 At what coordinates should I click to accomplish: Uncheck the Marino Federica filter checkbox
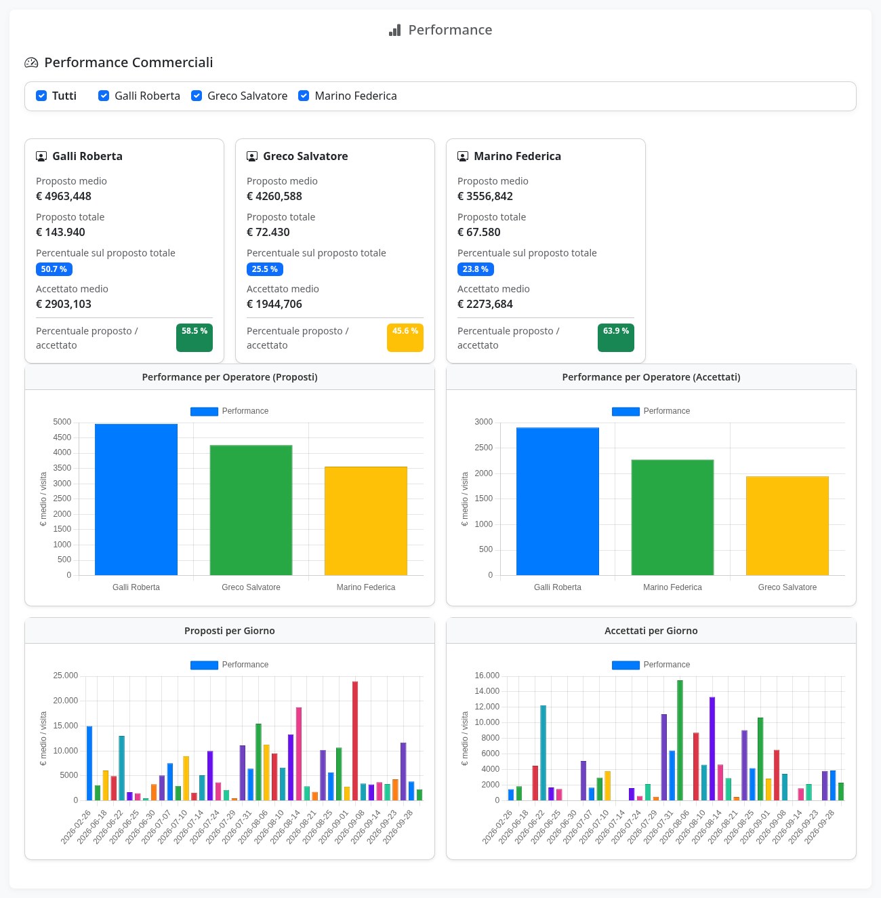click(304, 96)
